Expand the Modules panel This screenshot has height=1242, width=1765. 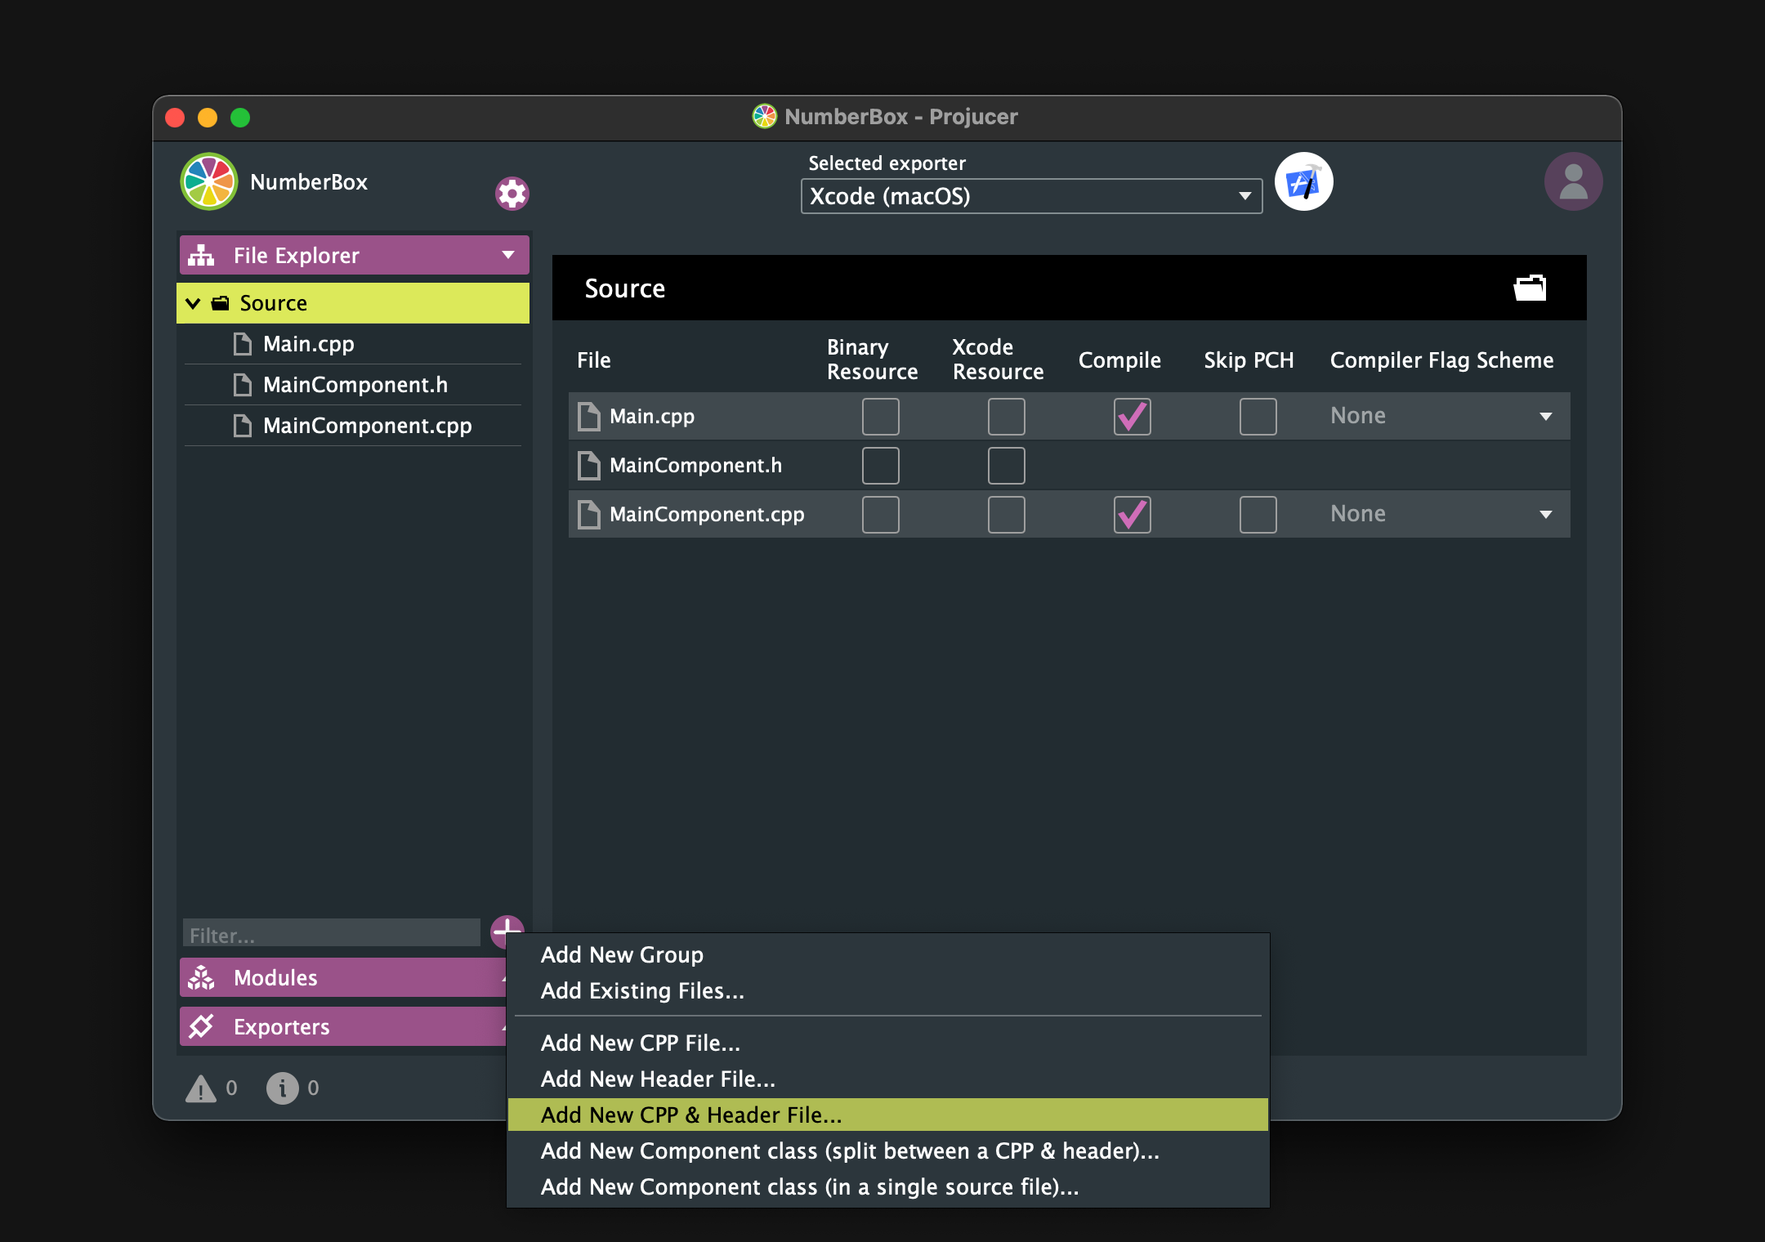pyautogui.click(x=342, y=977)
